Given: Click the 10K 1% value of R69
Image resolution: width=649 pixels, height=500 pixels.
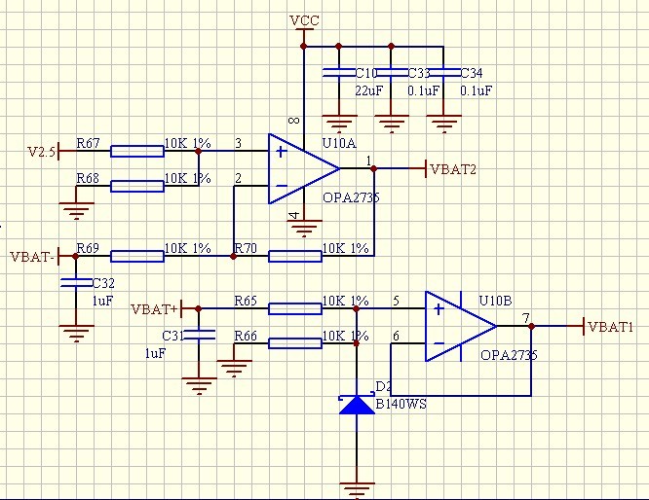Looking at the screenshot, I should pyautogui.click(x=188, y=248).
